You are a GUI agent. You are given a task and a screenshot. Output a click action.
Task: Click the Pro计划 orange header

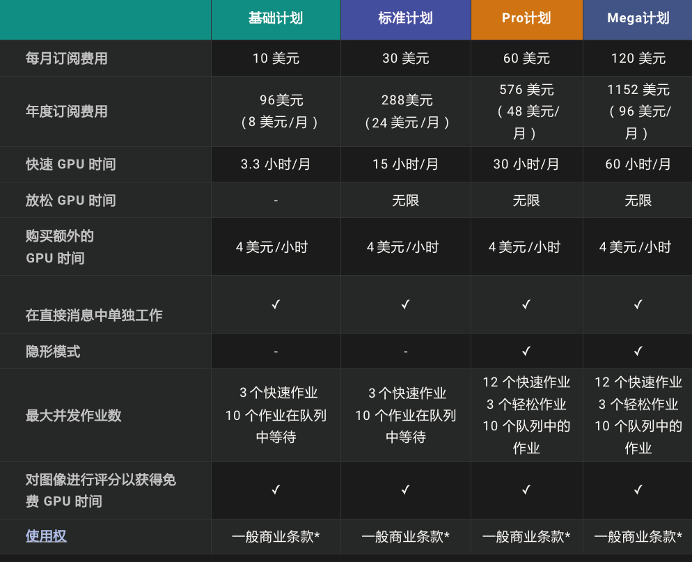pos(526,19)
